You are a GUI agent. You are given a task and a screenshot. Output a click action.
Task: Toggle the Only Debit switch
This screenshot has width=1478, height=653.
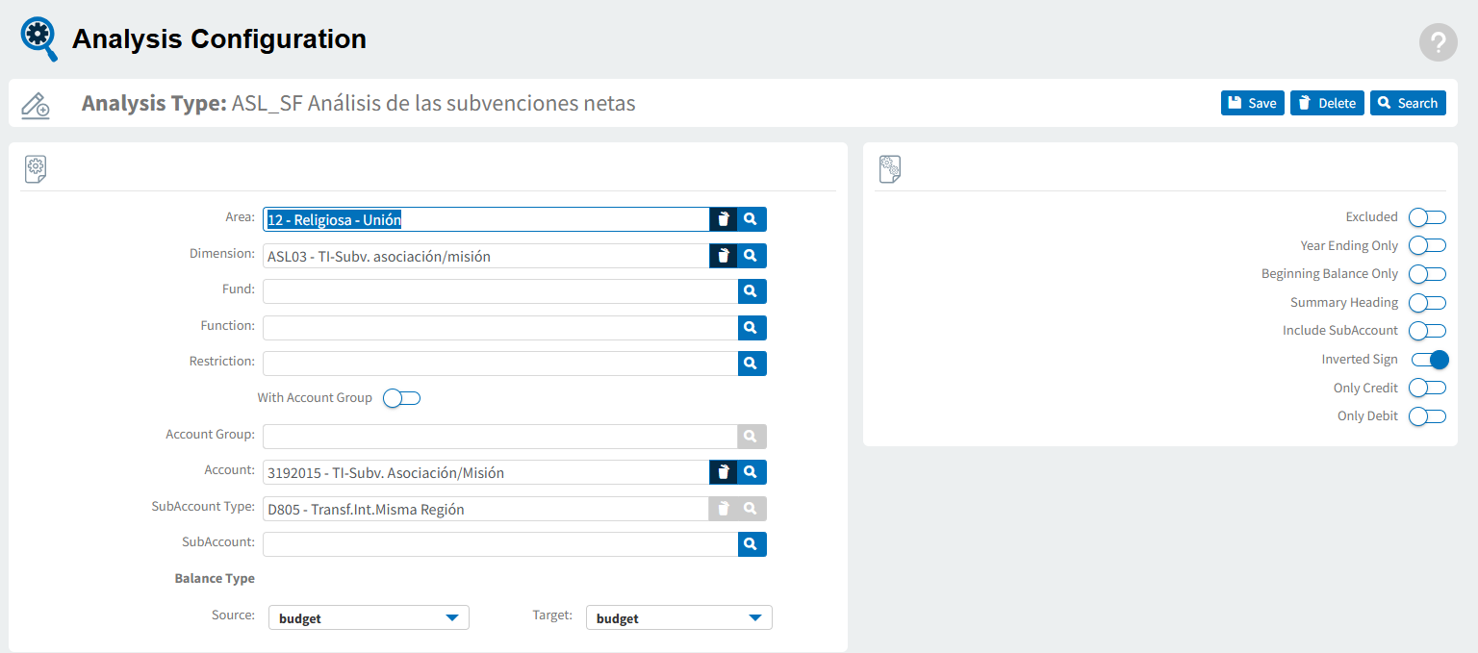click(x=1428, y=416)
